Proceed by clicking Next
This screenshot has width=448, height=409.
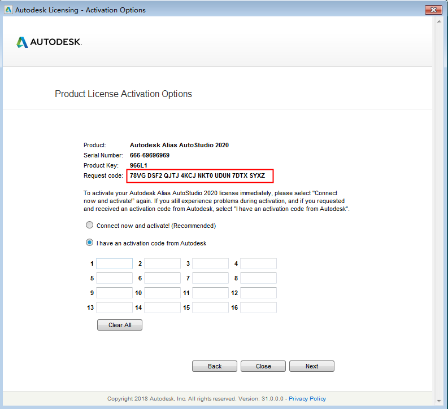coord(312,366)
